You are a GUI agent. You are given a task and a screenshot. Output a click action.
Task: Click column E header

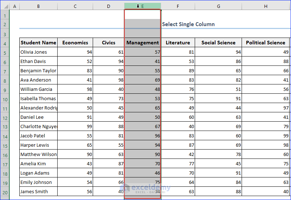[x=142, y=6]
